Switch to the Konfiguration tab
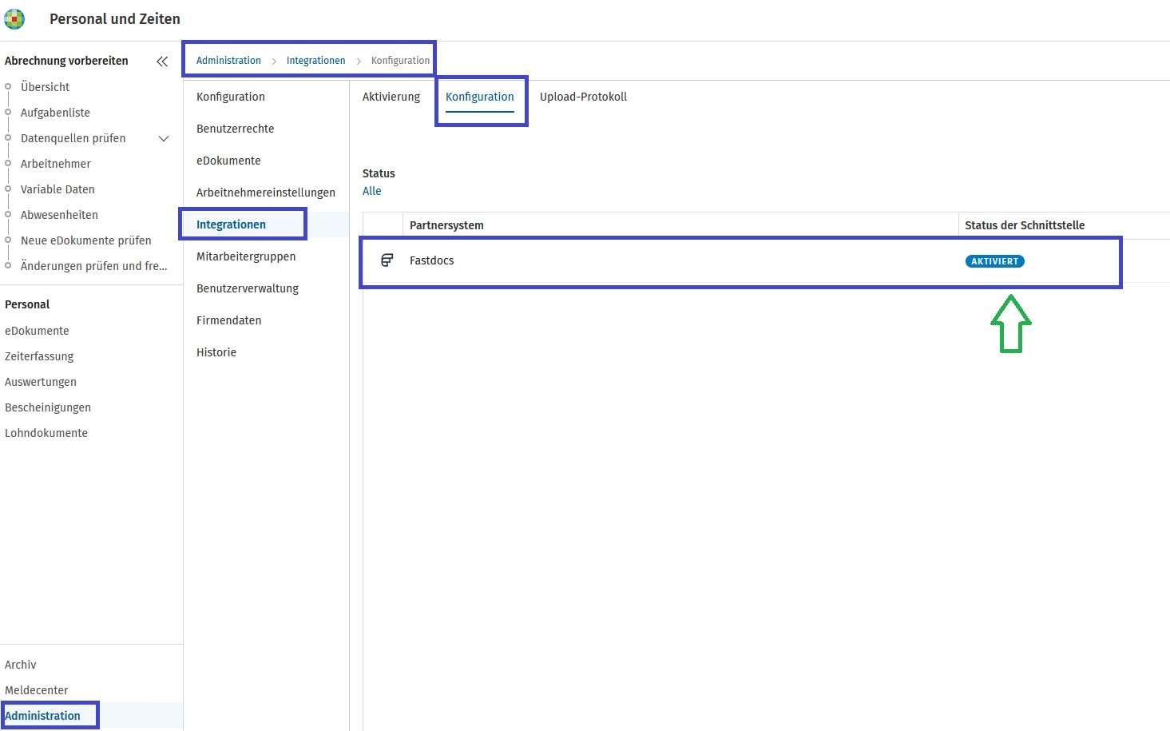The image size is (1170, 731). click(480, 97)
